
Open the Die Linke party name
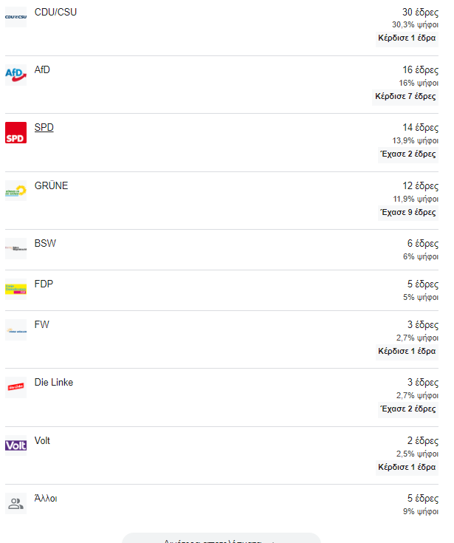point(54,382)
